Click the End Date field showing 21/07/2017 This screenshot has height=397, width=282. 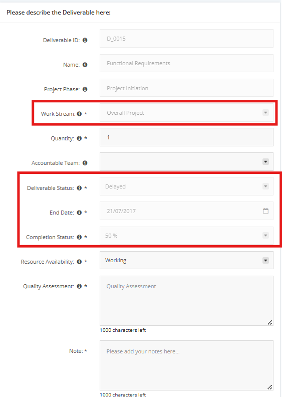(186, 211)
